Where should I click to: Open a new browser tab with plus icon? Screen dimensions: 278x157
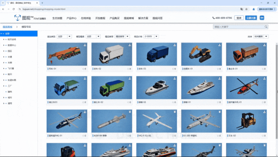tap(42, 3)
